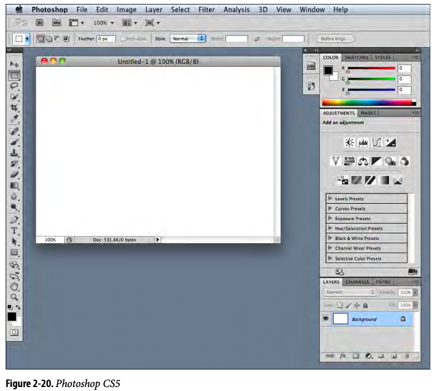Open the Filter menu
Viewport: 436px width, 391px height.
pos(206,10)
